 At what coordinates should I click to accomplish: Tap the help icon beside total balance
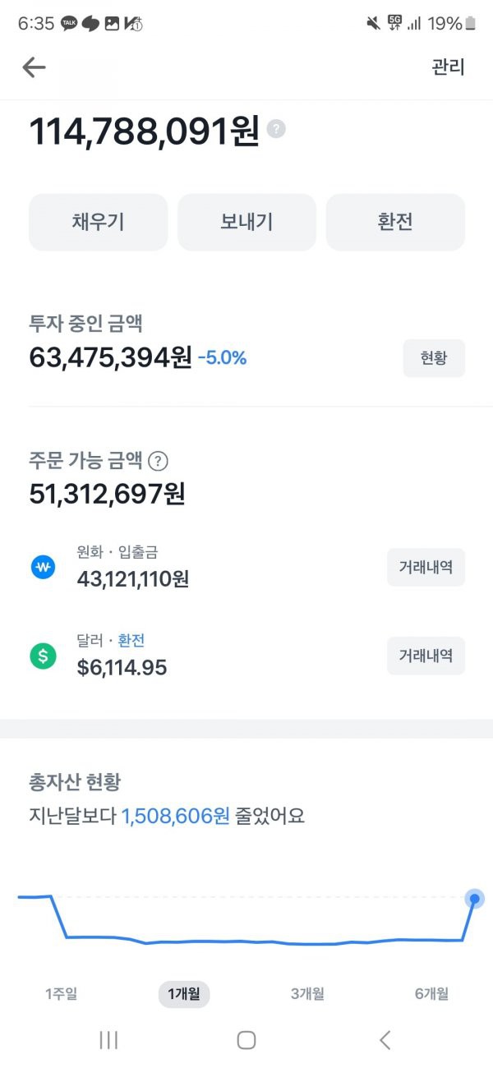pyautogui.click(x=277, y=129)
